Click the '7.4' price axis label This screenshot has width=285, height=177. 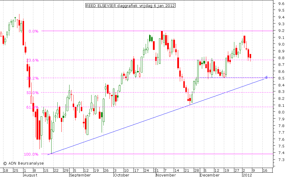(x=281, y=153)
